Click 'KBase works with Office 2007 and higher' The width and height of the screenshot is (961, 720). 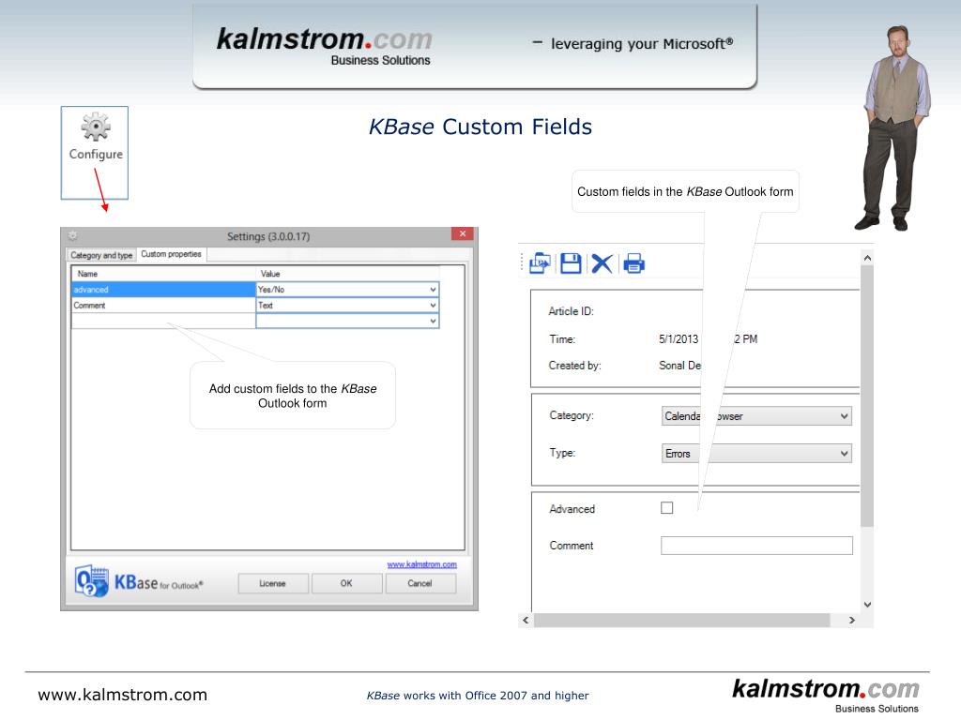(x=478, y=696)
